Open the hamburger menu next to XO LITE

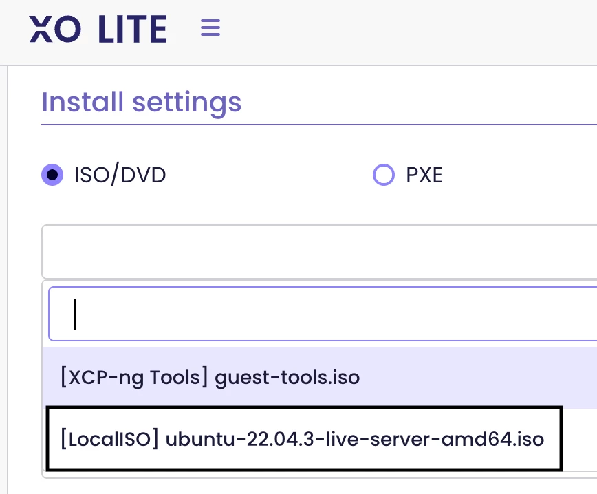click(210, 28)
